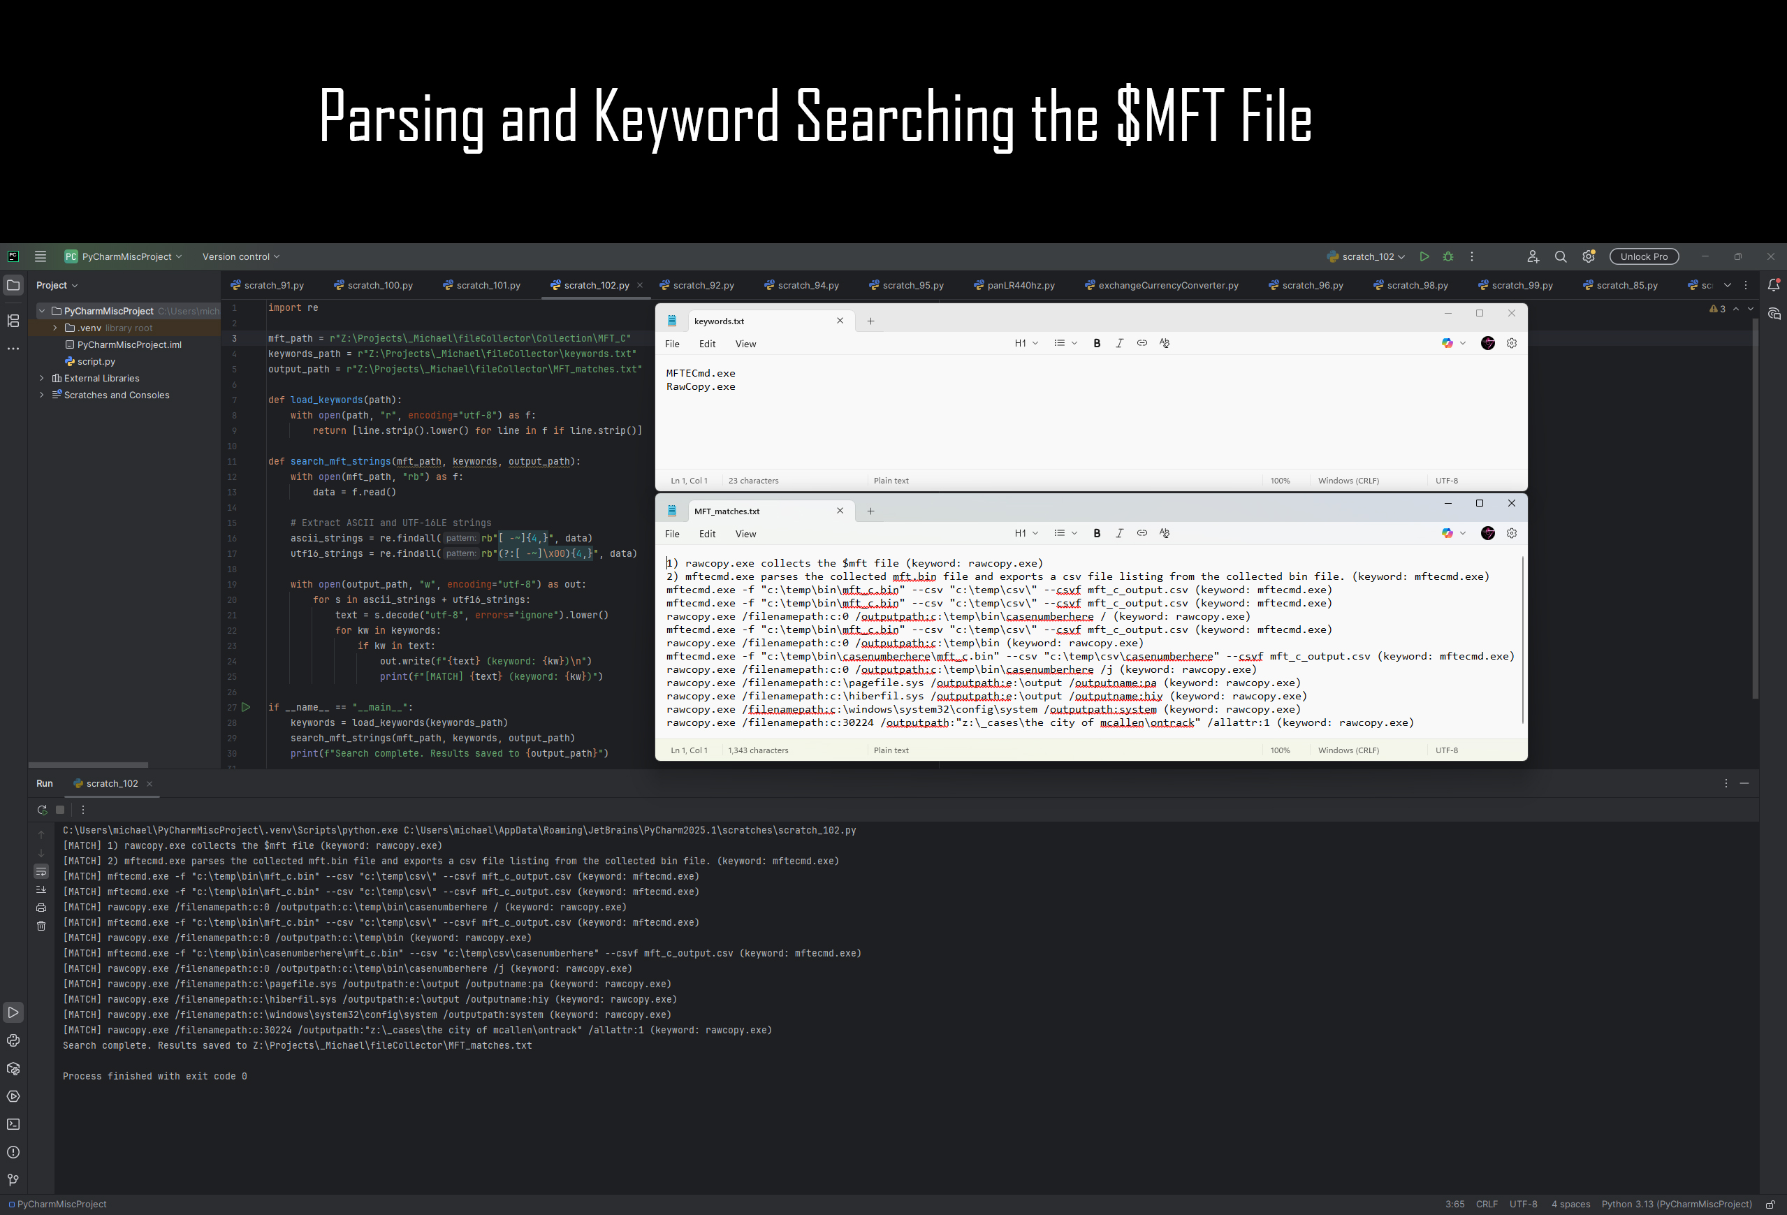This screenshot has width=1787, height=1215.
Task: Click the Debug bug icon in toolbar
Action: pyautogui.click(x=1448, y=257)
